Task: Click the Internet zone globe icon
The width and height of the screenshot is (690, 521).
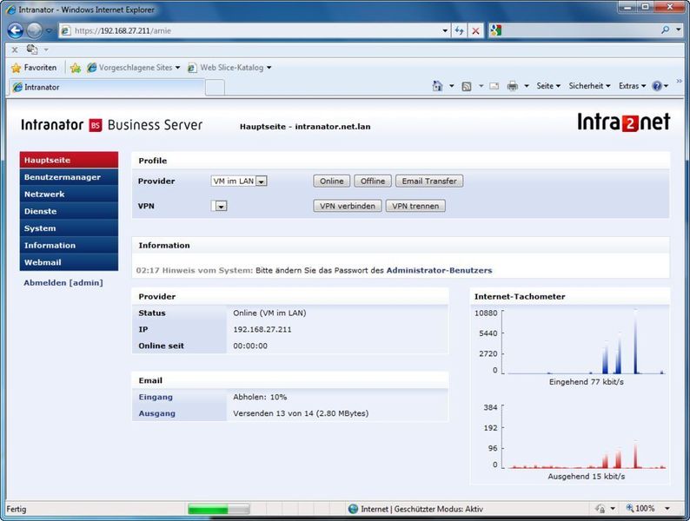Action: point(353,509)
